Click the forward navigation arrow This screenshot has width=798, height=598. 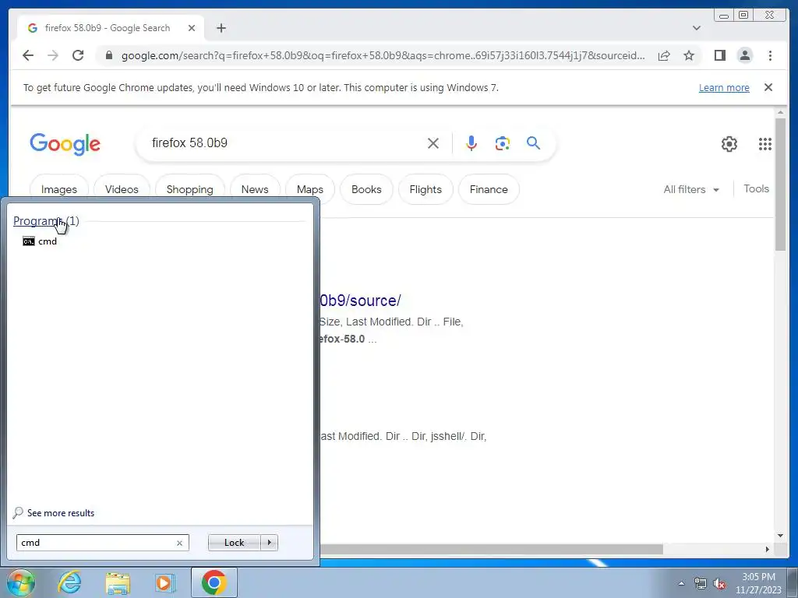pyautogui.click(x=53, y=55)
